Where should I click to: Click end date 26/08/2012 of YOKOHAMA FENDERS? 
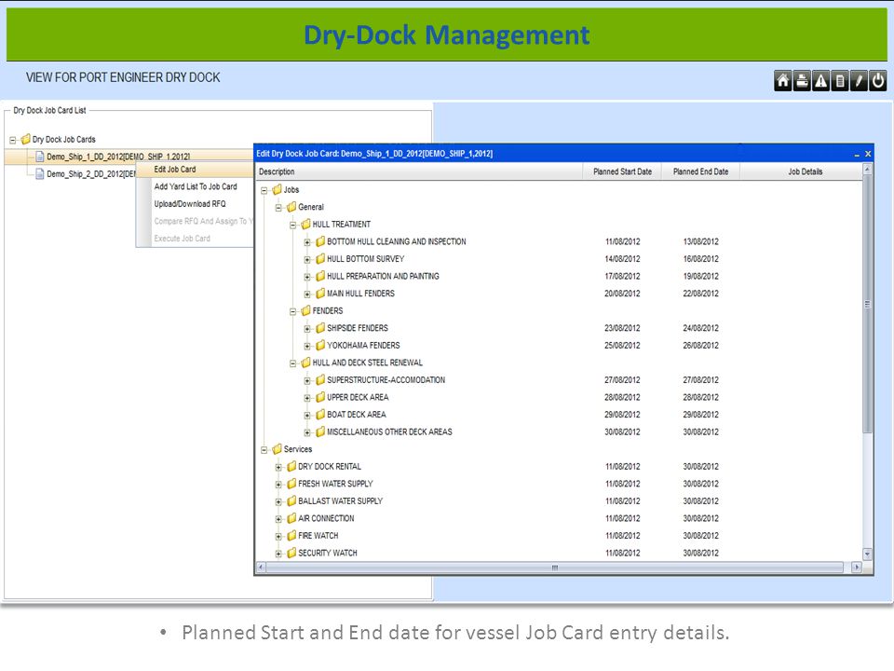tap(700, 345)
